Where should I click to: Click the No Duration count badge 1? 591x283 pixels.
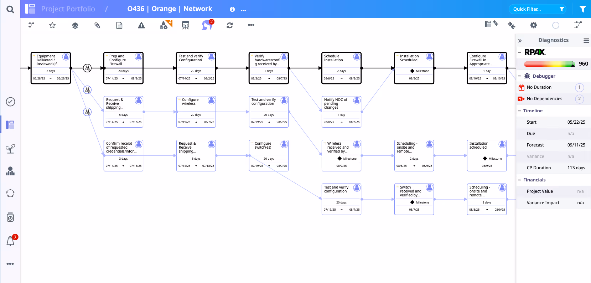pyautogui.click(x=580, y=87)
